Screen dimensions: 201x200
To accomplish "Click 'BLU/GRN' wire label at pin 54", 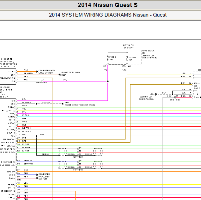I will click(28, 164).
